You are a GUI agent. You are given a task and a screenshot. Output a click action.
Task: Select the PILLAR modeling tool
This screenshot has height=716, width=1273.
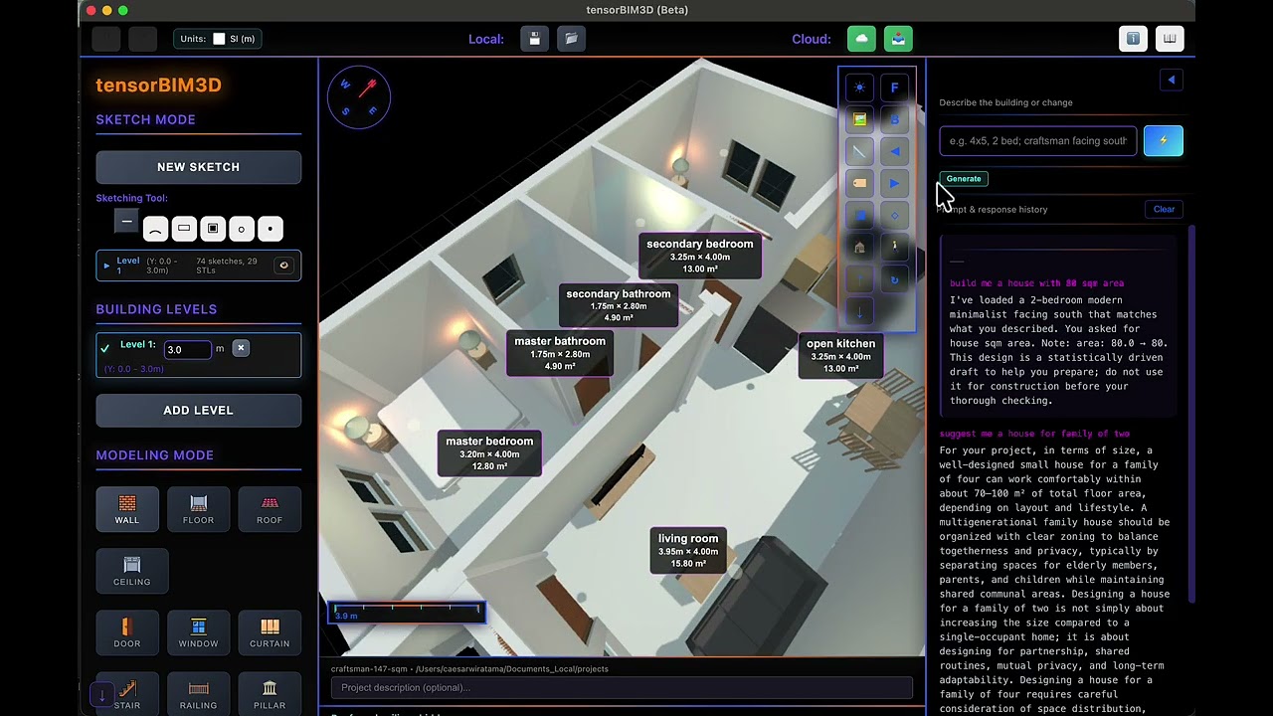270,694
